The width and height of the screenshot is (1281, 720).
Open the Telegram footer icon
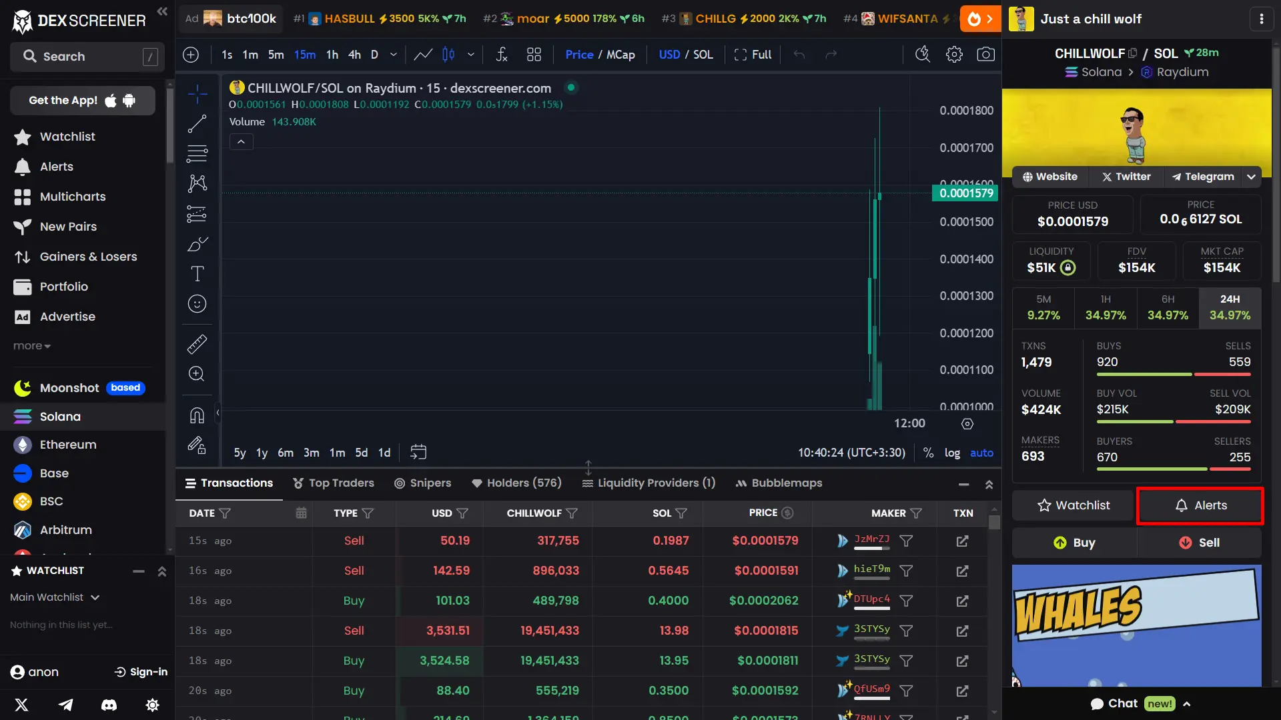pyautogui.click(x=65, y=705)
